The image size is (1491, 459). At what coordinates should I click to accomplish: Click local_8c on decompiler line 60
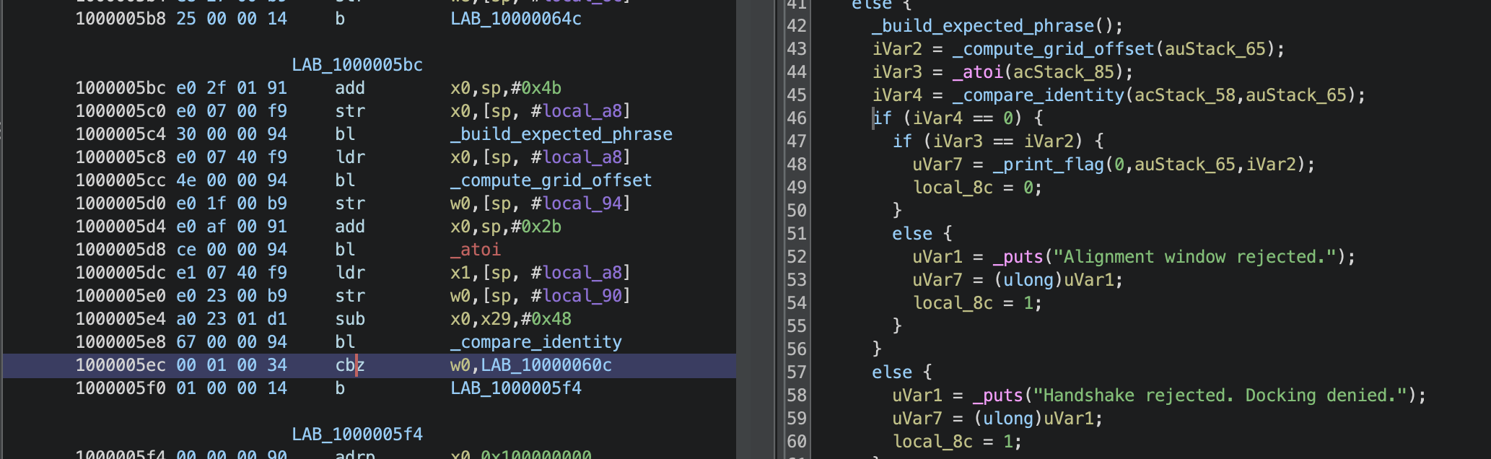932,442
